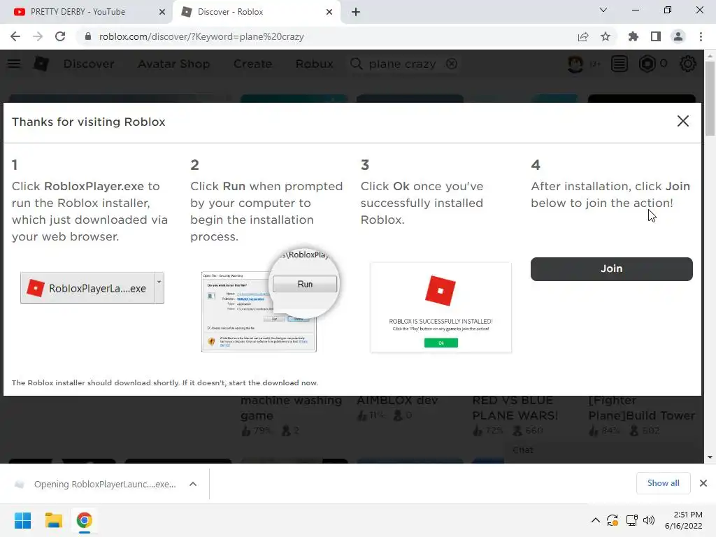
Task: Open the tab search chevron
Action: click(x=603, y=10)
